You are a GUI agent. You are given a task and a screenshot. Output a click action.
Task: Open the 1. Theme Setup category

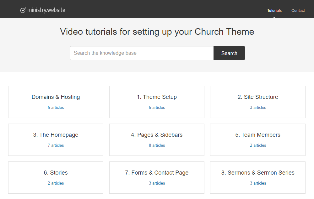pyautogui.click(x=157, y=97)
